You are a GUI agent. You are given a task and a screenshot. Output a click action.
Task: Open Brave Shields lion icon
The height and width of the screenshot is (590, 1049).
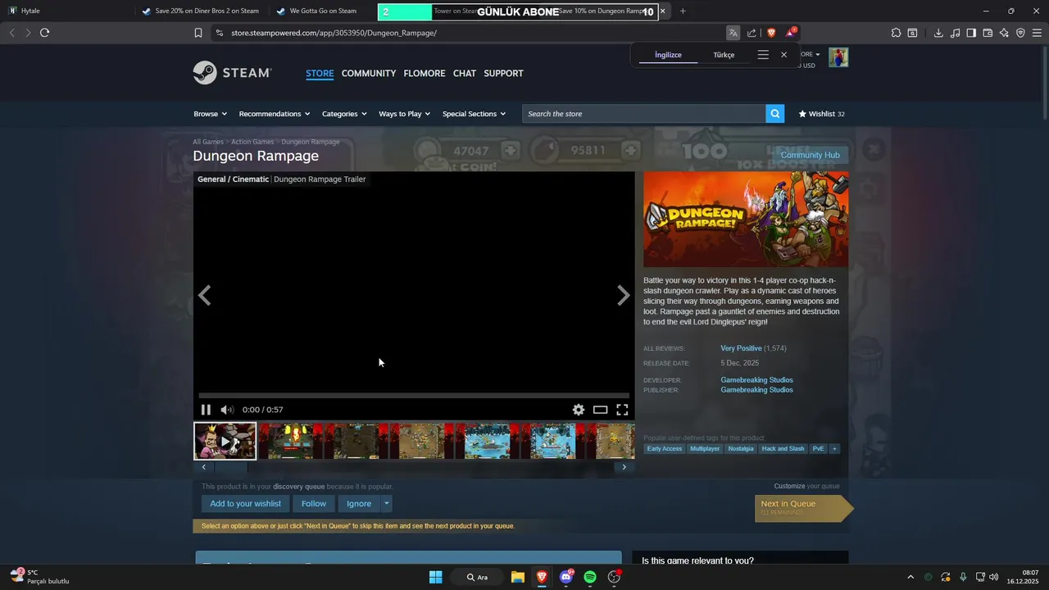(771, 33)
